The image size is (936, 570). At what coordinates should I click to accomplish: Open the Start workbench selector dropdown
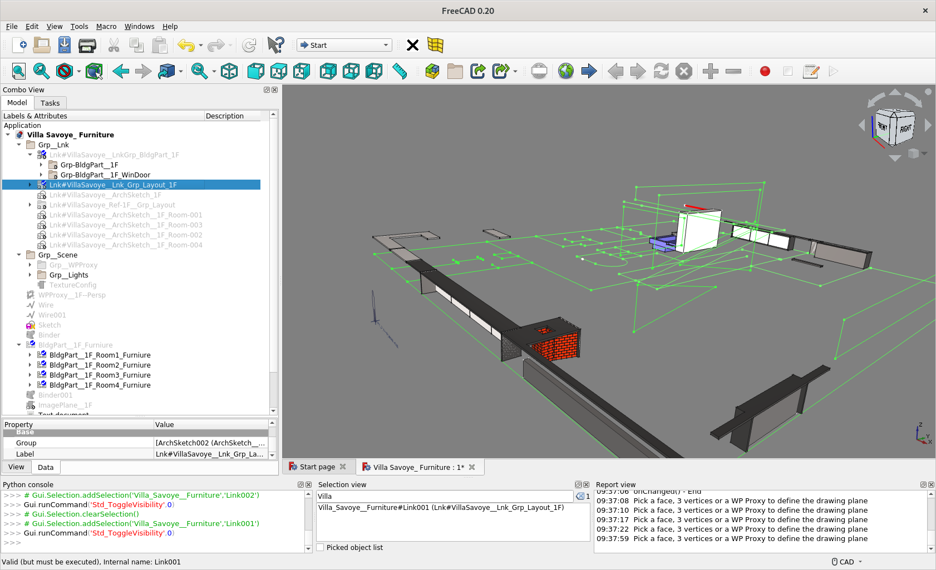click(344, 45)
